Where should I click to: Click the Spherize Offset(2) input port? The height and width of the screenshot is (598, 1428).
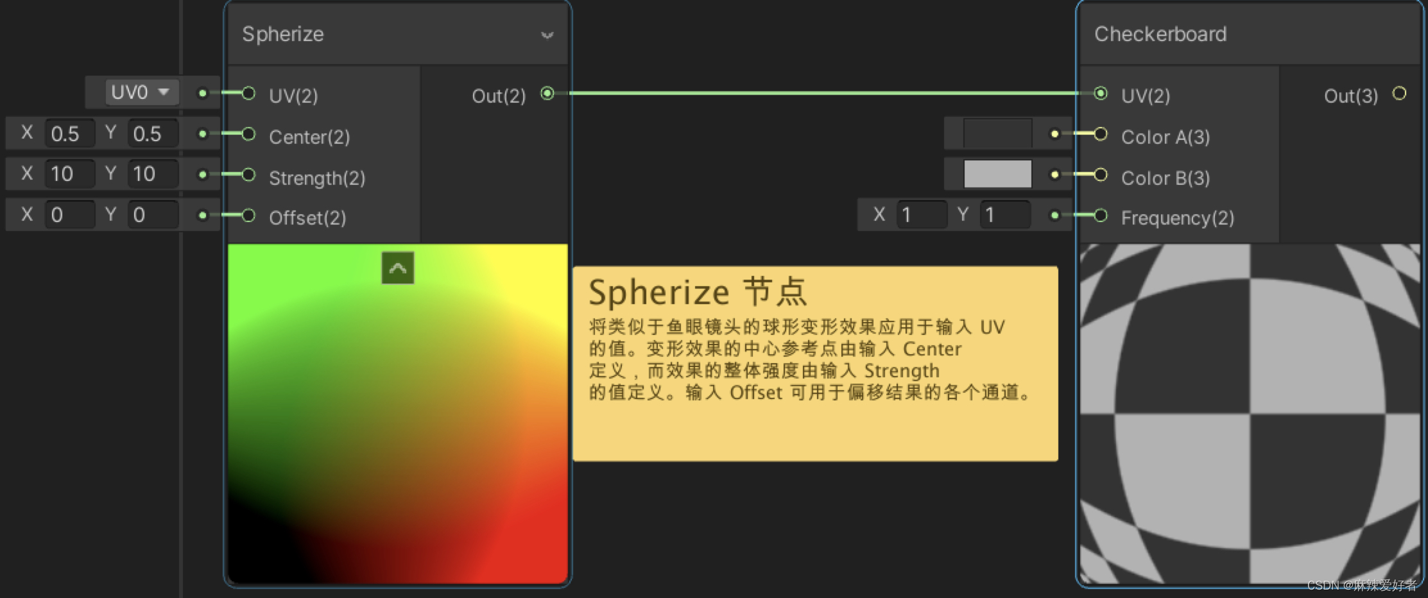(248, 215)
